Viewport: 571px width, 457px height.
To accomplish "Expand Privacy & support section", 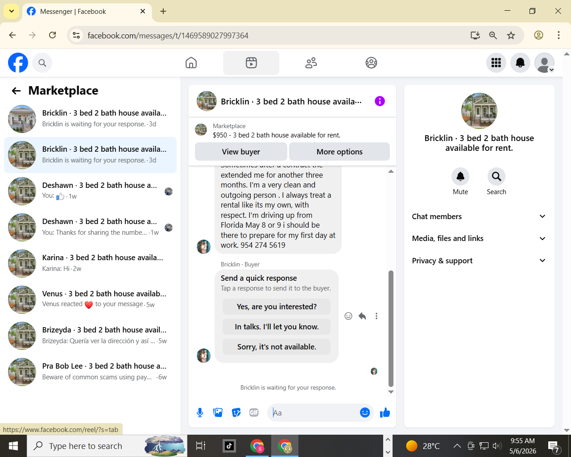I will 479,261.
